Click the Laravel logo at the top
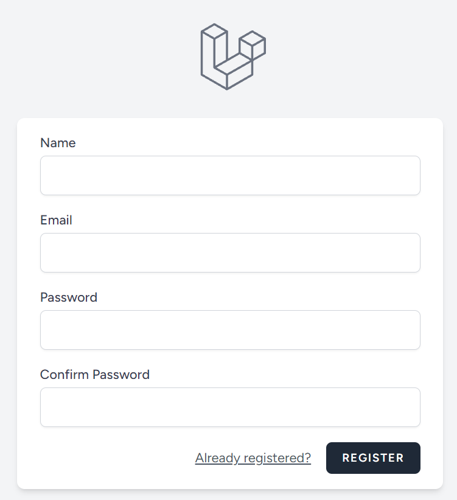457x500 pixels. [x=233, y=57]
